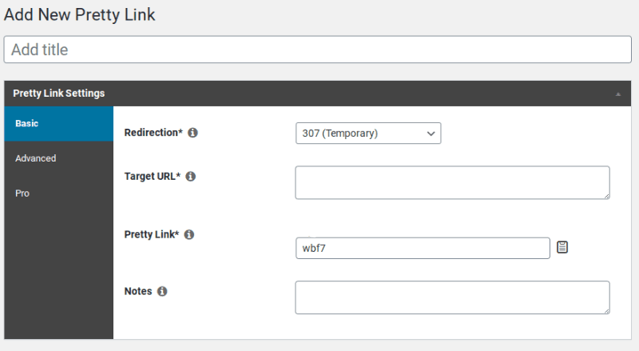Focus the Add title field
This screenshot has height=351, width=639.
coord(318,50)
